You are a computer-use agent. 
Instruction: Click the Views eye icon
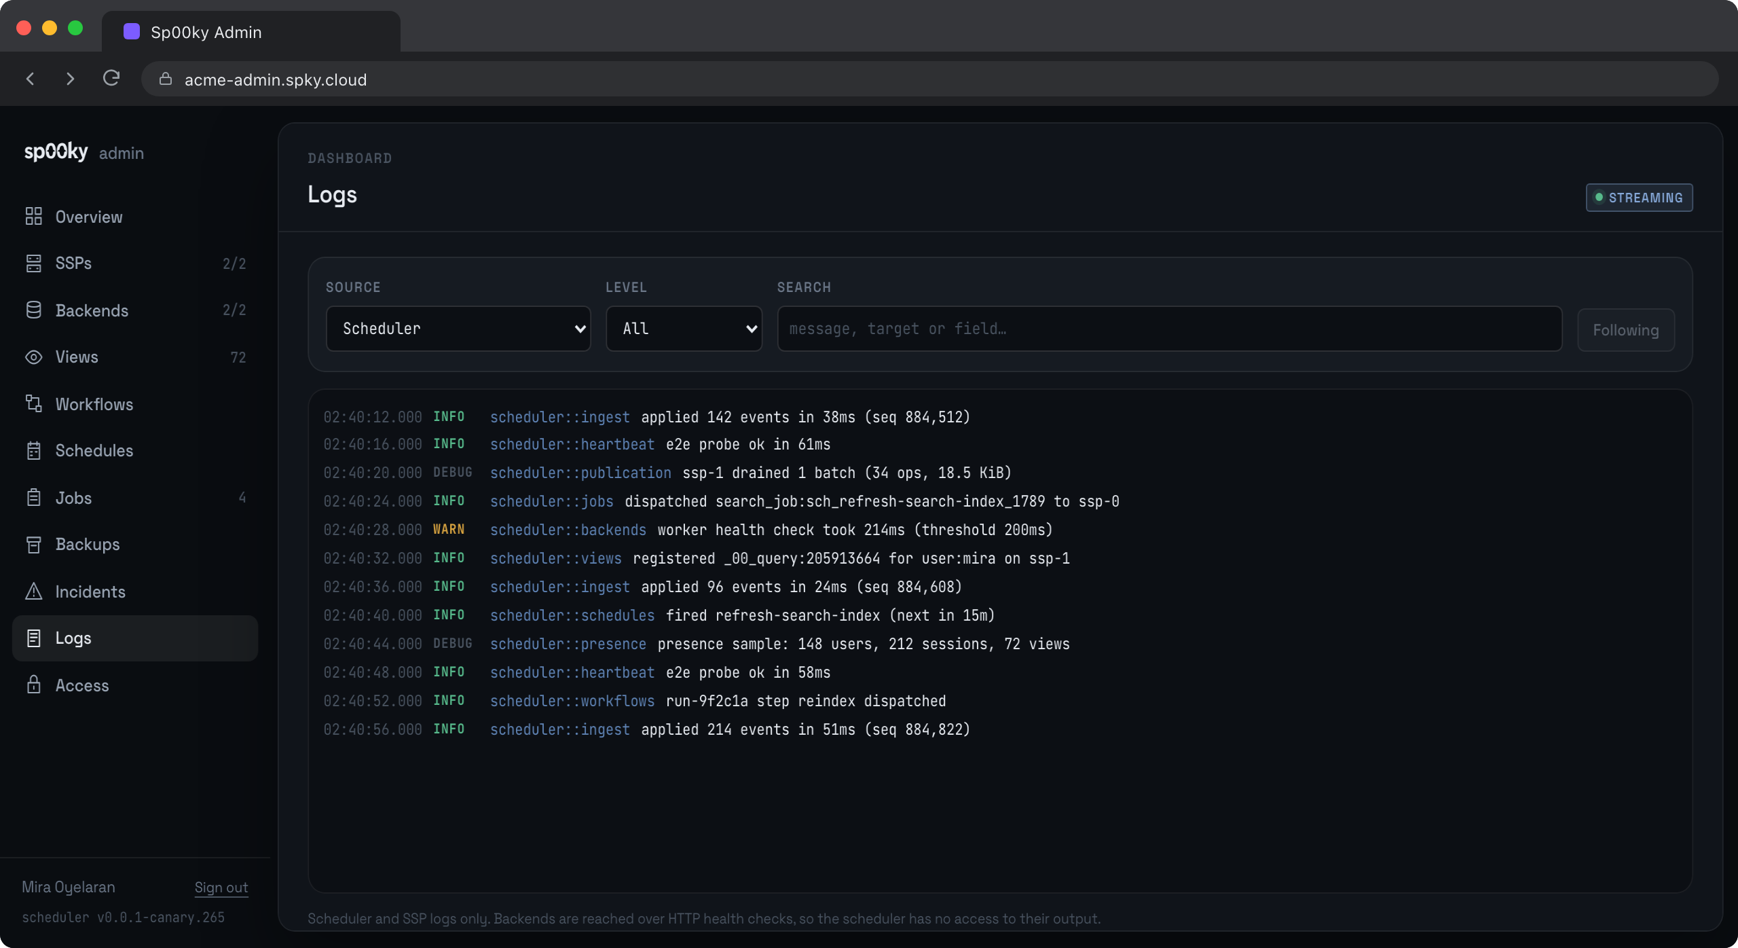[33, 357]
